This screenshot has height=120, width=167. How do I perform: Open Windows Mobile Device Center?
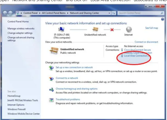pyautogui.click(x=24, y=114)
